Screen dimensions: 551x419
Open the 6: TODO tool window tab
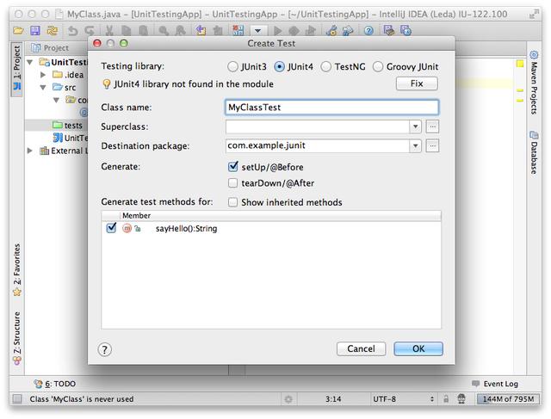(54, 384)
